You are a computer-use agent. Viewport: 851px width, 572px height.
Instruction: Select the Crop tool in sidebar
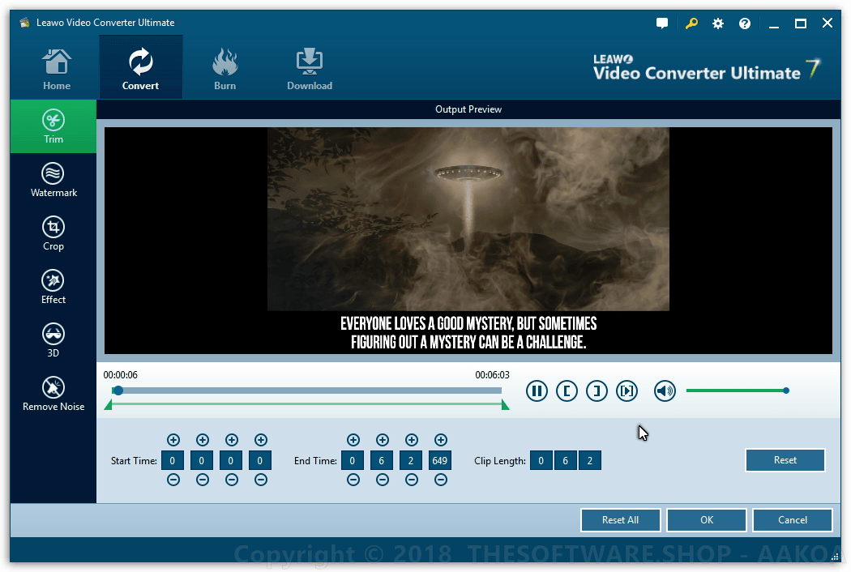53,233
